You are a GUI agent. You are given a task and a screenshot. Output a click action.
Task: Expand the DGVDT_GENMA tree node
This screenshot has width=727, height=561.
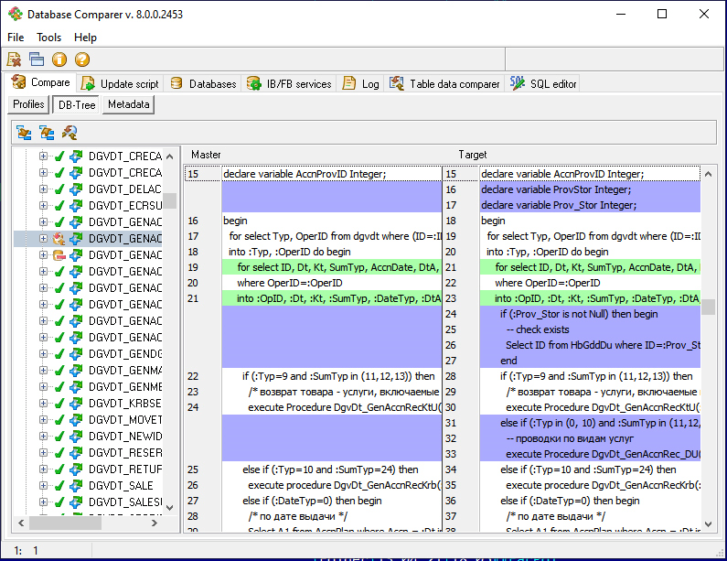[43, 370]
